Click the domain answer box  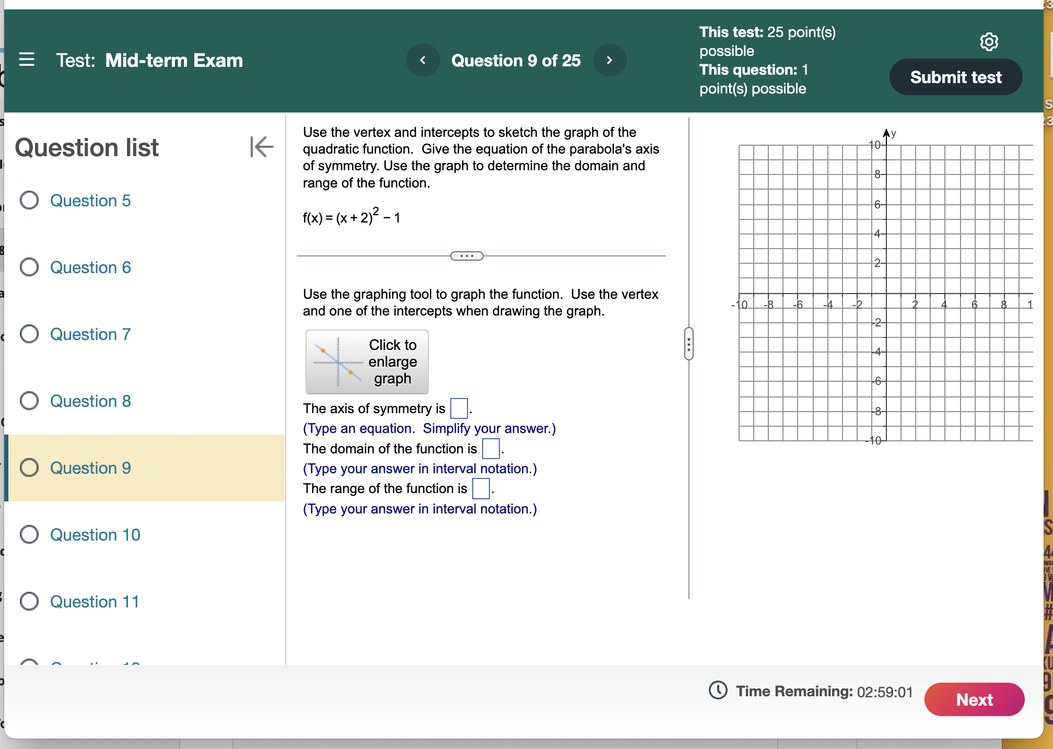(490, 448)
